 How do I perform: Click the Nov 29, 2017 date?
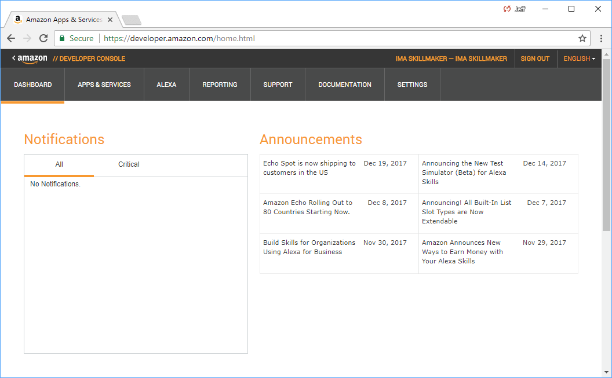pos(544,243)
